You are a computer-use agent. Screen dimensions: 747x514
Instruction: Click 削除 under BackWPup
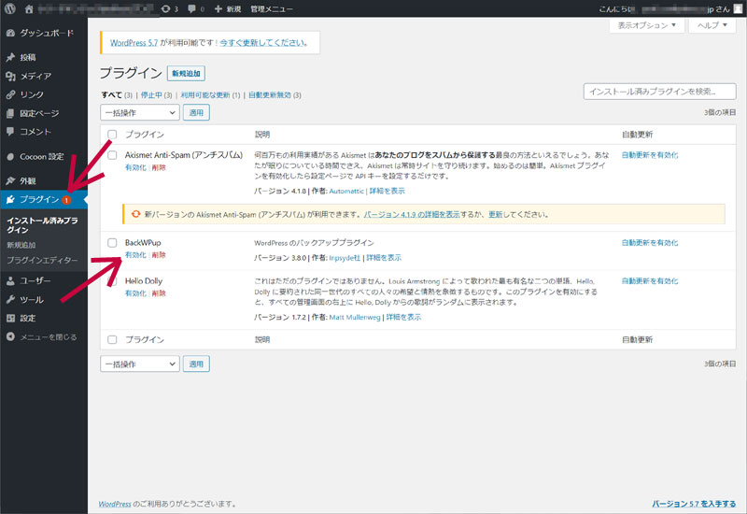click(x=159, y=255)
